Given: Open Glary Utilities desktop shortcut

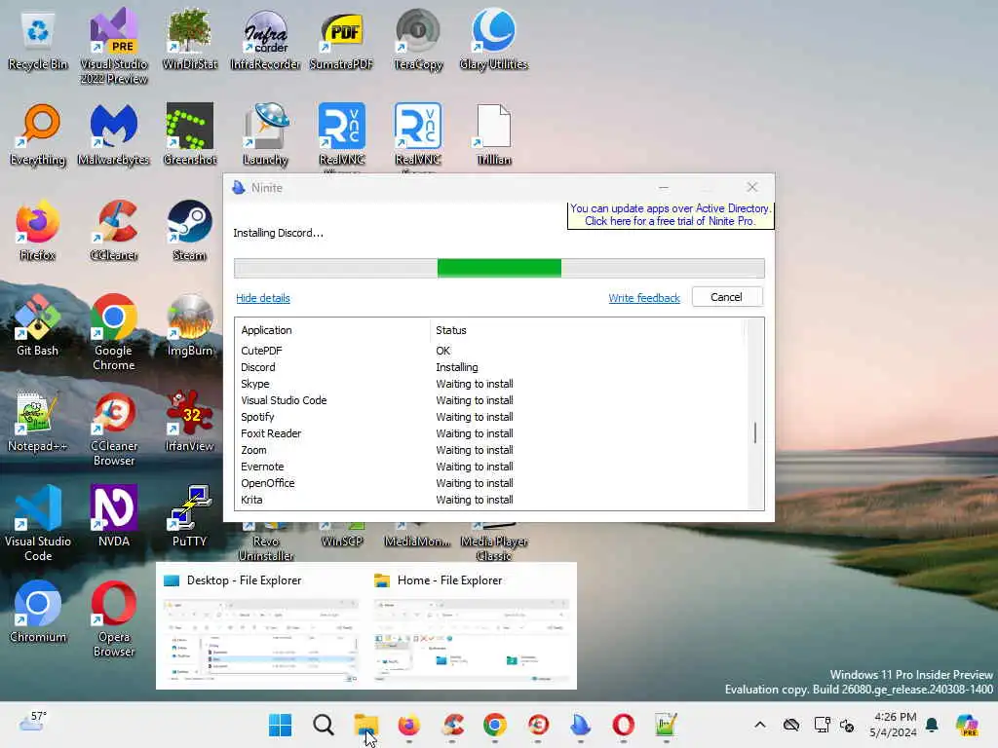Looking at the screenshot, I should (494, 40).
